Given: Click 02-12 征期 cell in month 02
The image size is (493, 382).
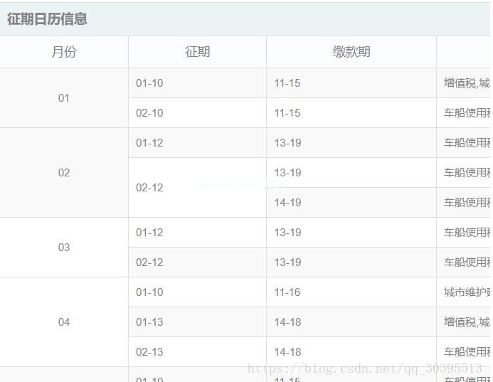Looking at the screenshot, I should 149,188.
